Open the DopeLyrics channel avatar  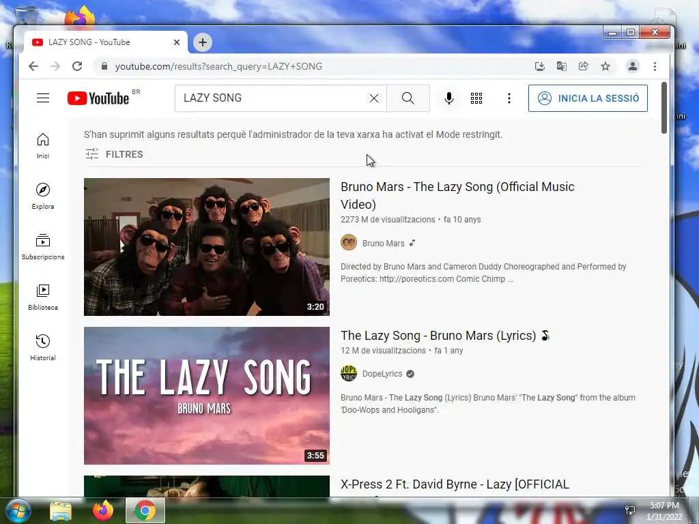[x=349, y=373]
